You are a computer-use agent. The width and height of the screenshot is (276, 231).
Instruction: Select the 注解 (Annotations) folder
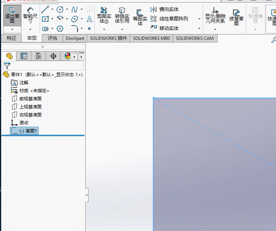(x=19, y=83)
